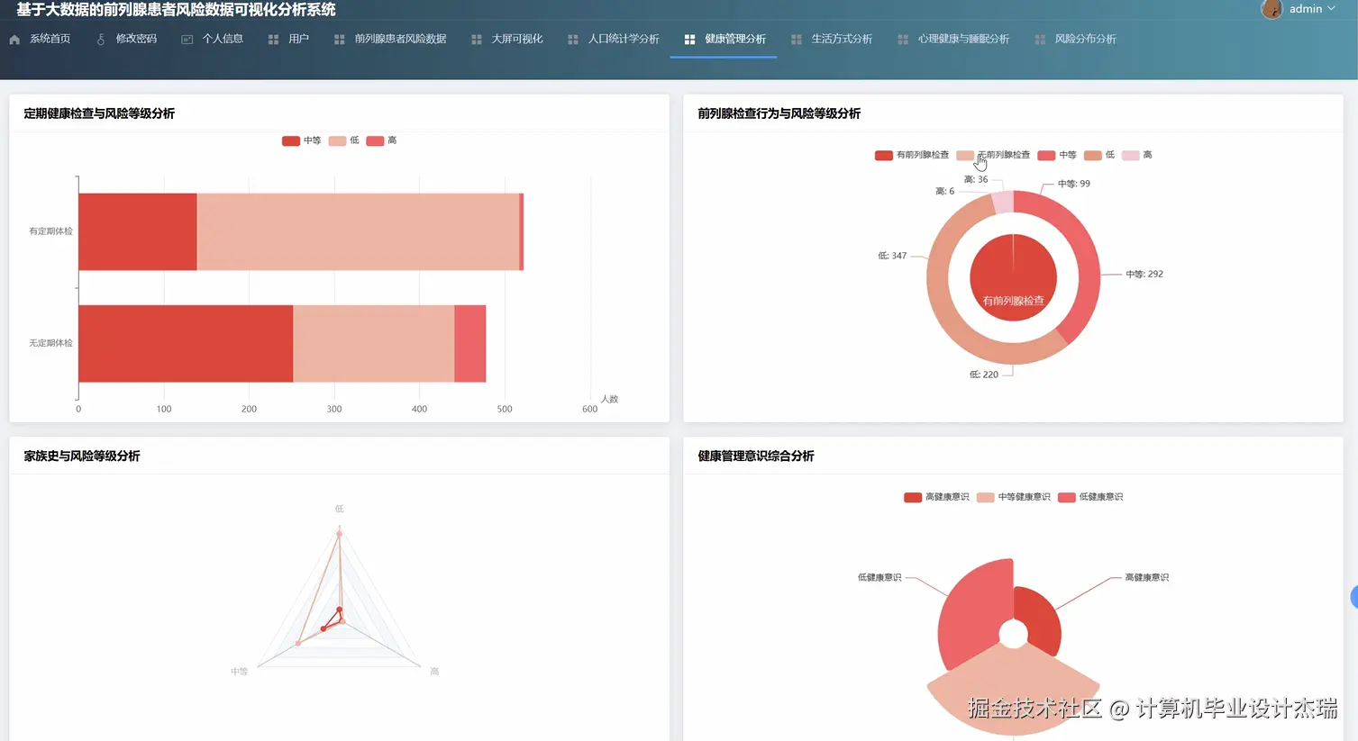Open the admin user dropdown arrow
The height and width of the screenshot is (741, 1358).
click(1332, 9)
